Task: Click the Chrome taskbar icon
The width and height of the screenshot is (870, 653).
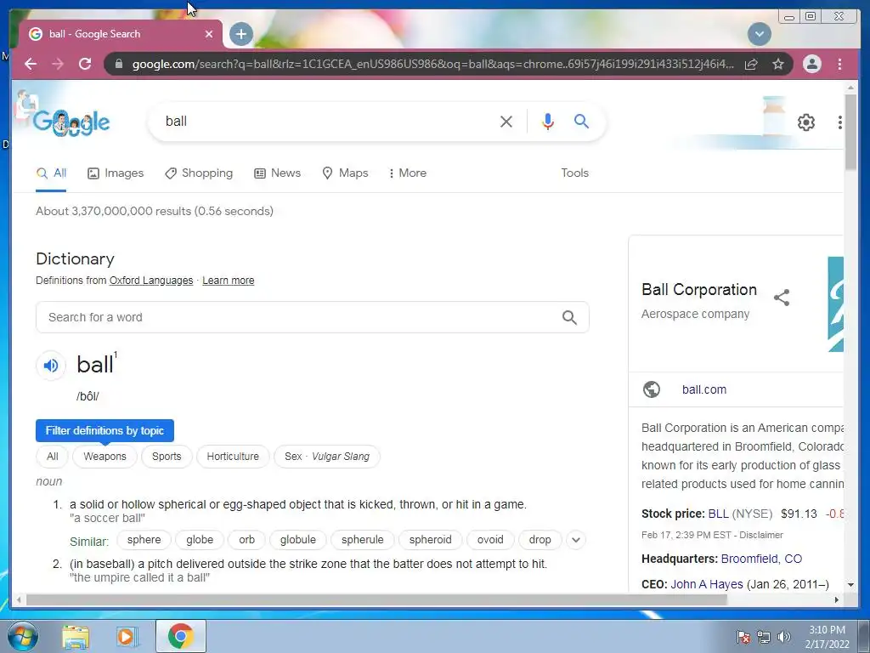Action: pyautogui.click(x=180, y=636)
